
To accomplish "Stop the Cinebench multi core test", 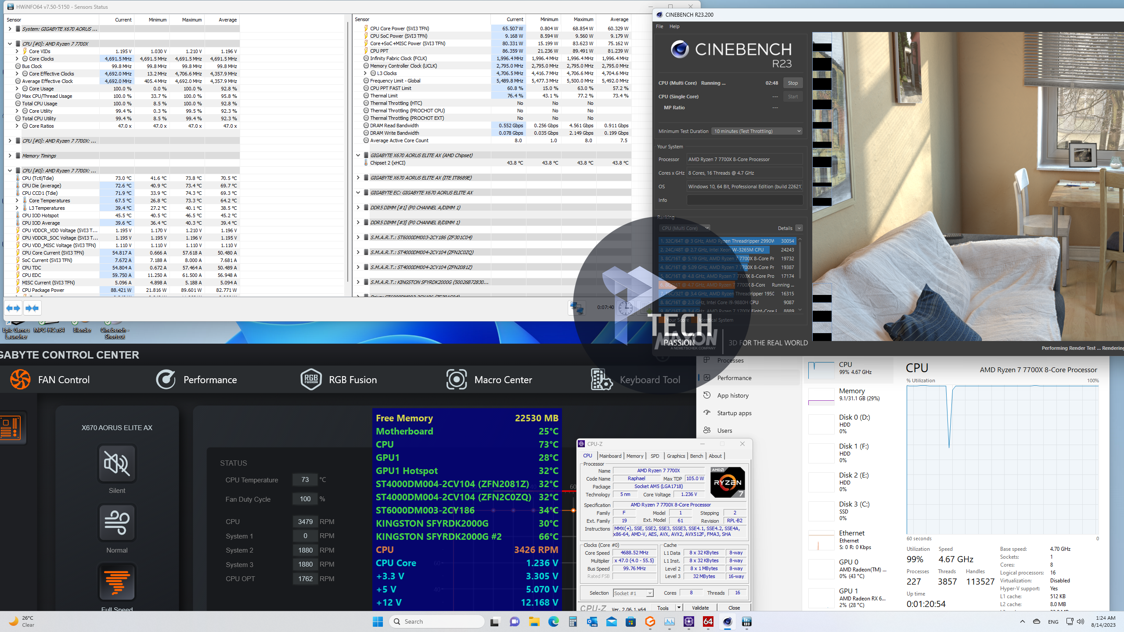I will (793, 83).
